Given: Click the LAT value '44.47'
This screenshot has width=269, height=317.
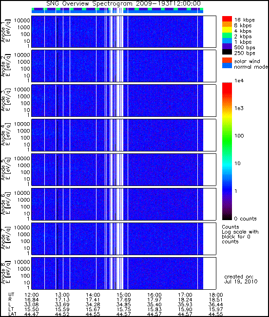Looking at the screenshot, I should pos(31,314).
